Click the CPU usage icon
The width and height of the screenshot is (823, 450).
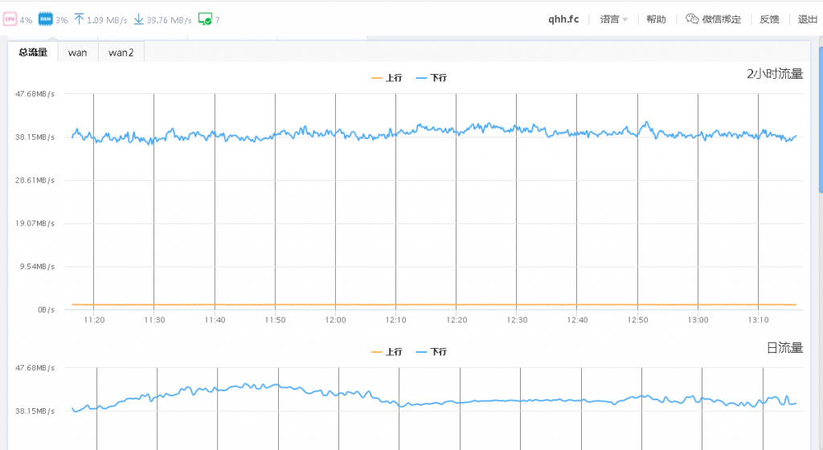(10, 18)
